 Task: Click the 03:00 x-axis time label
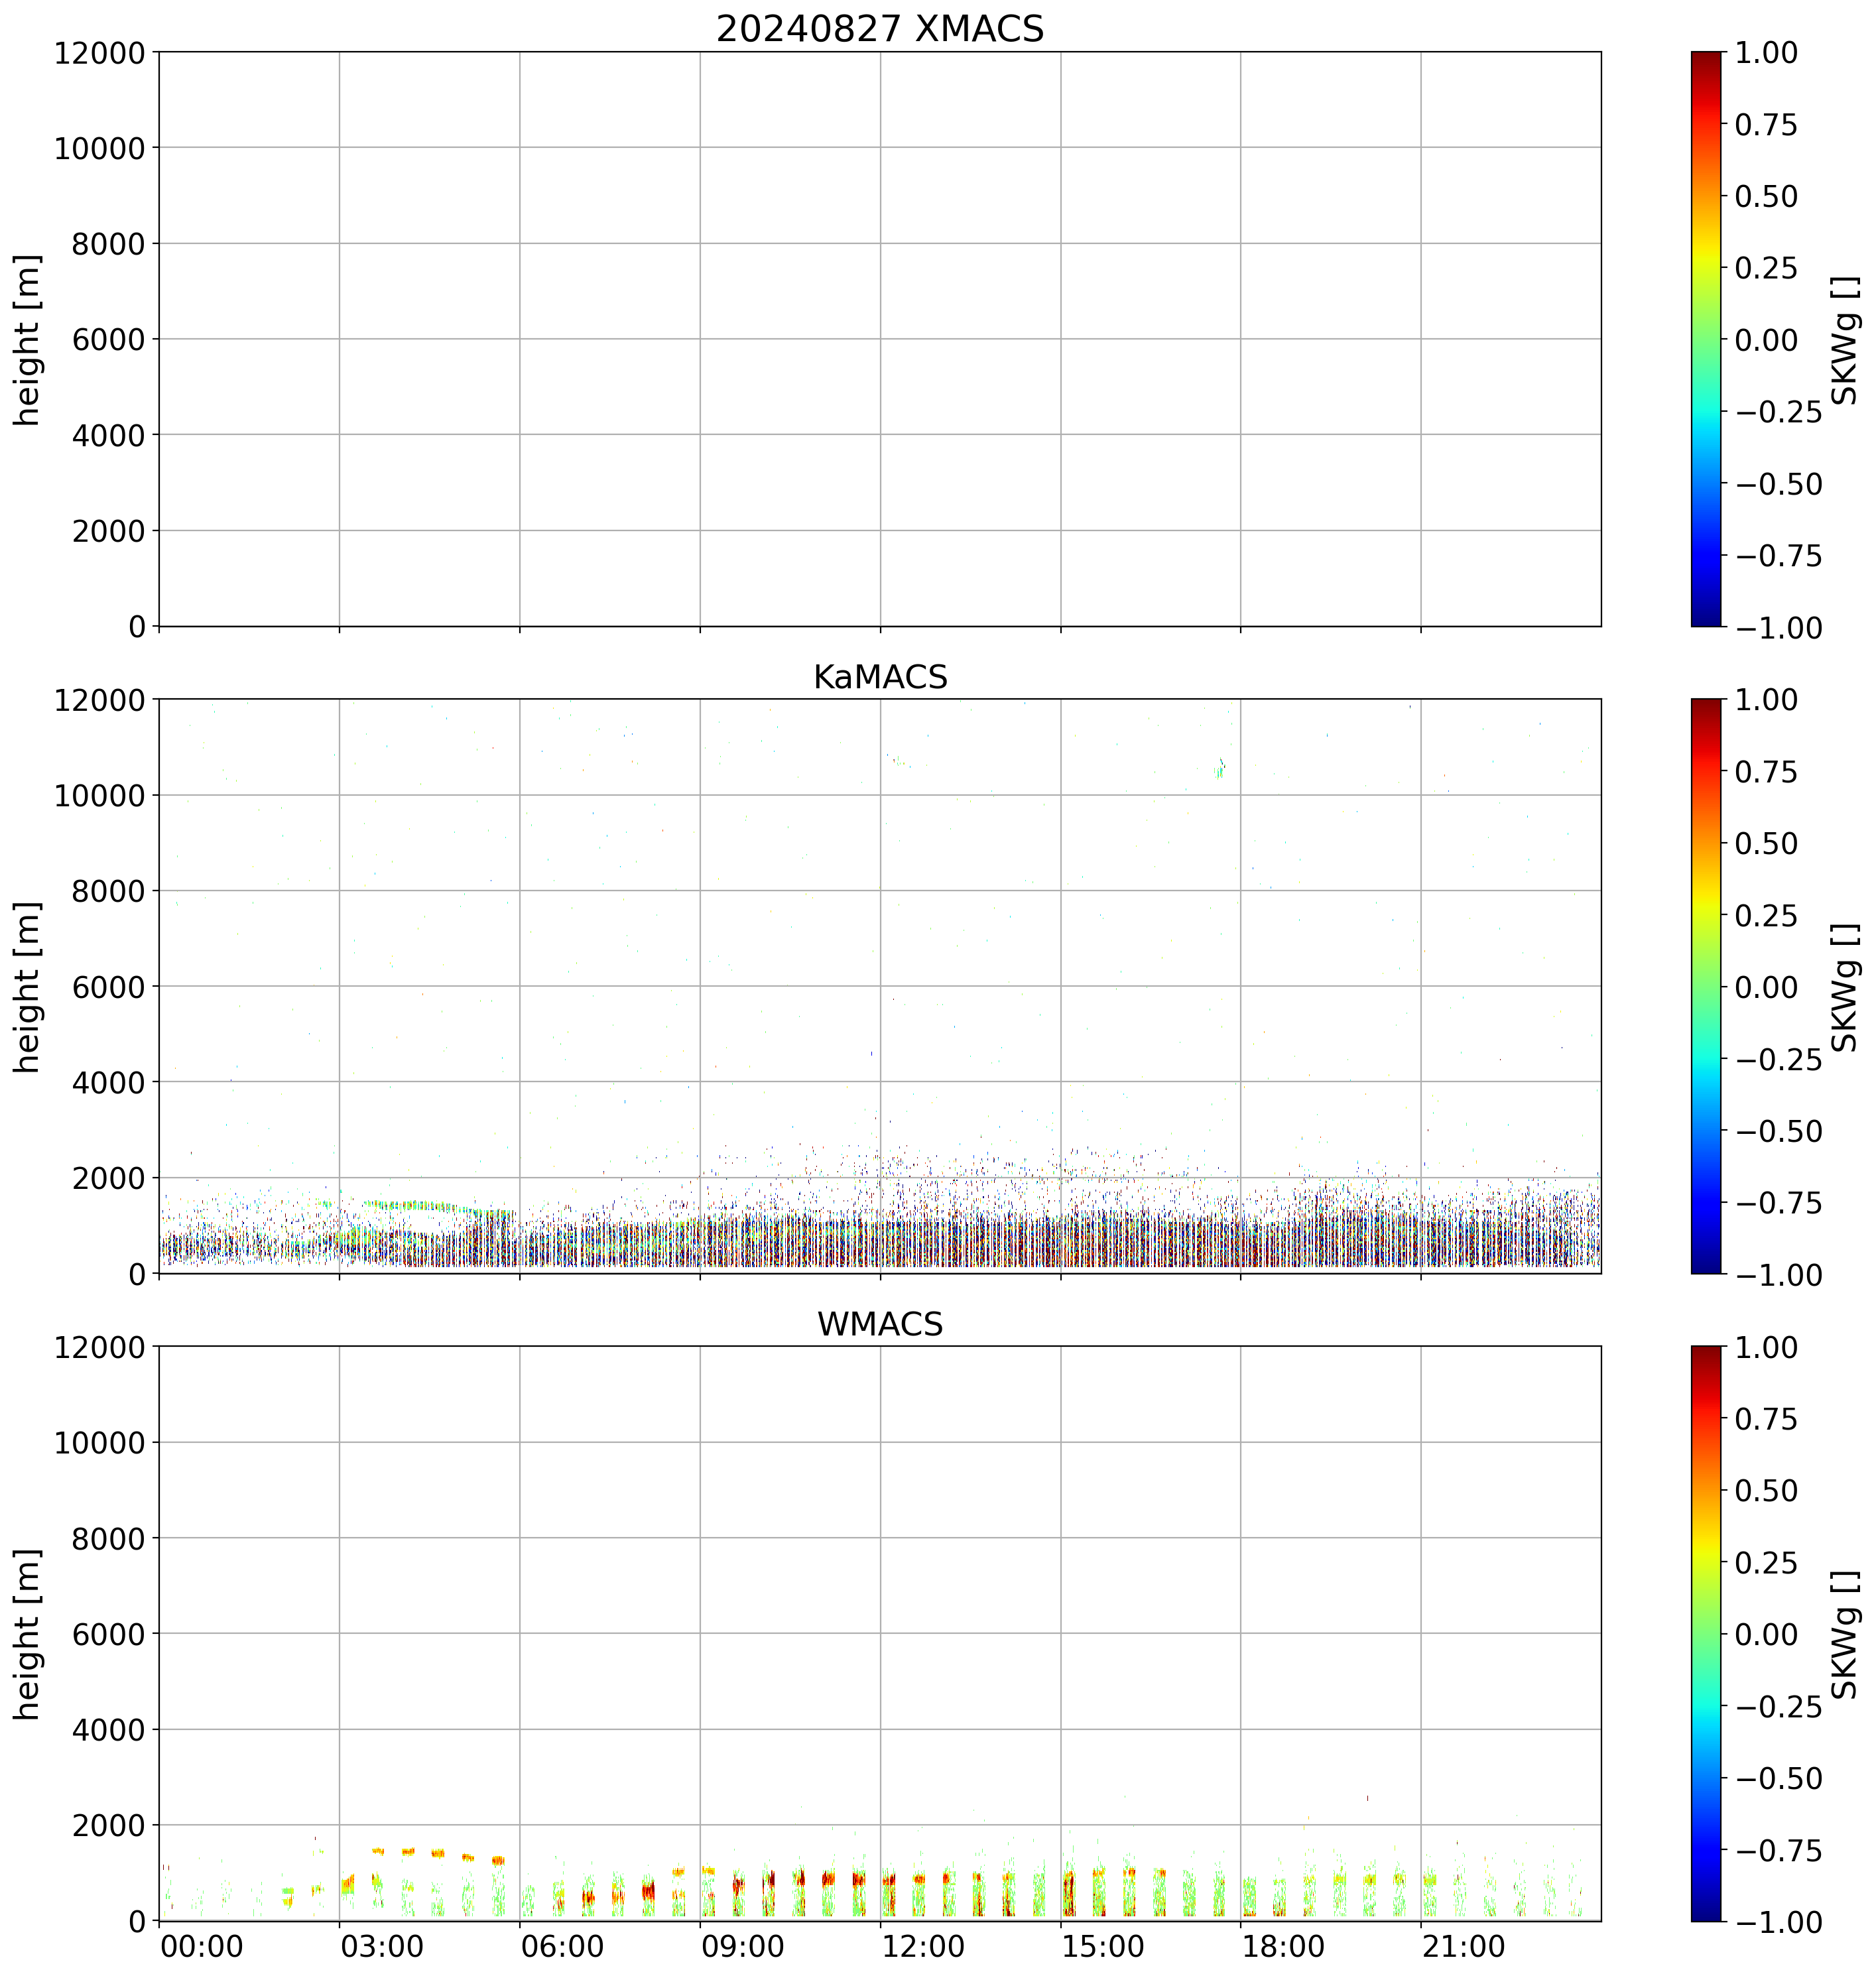click(x=382, y=1947)
